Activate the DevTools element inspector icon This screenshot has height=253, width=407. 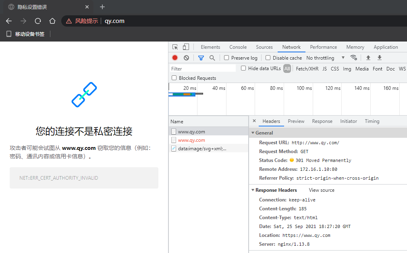click(175, 47)
